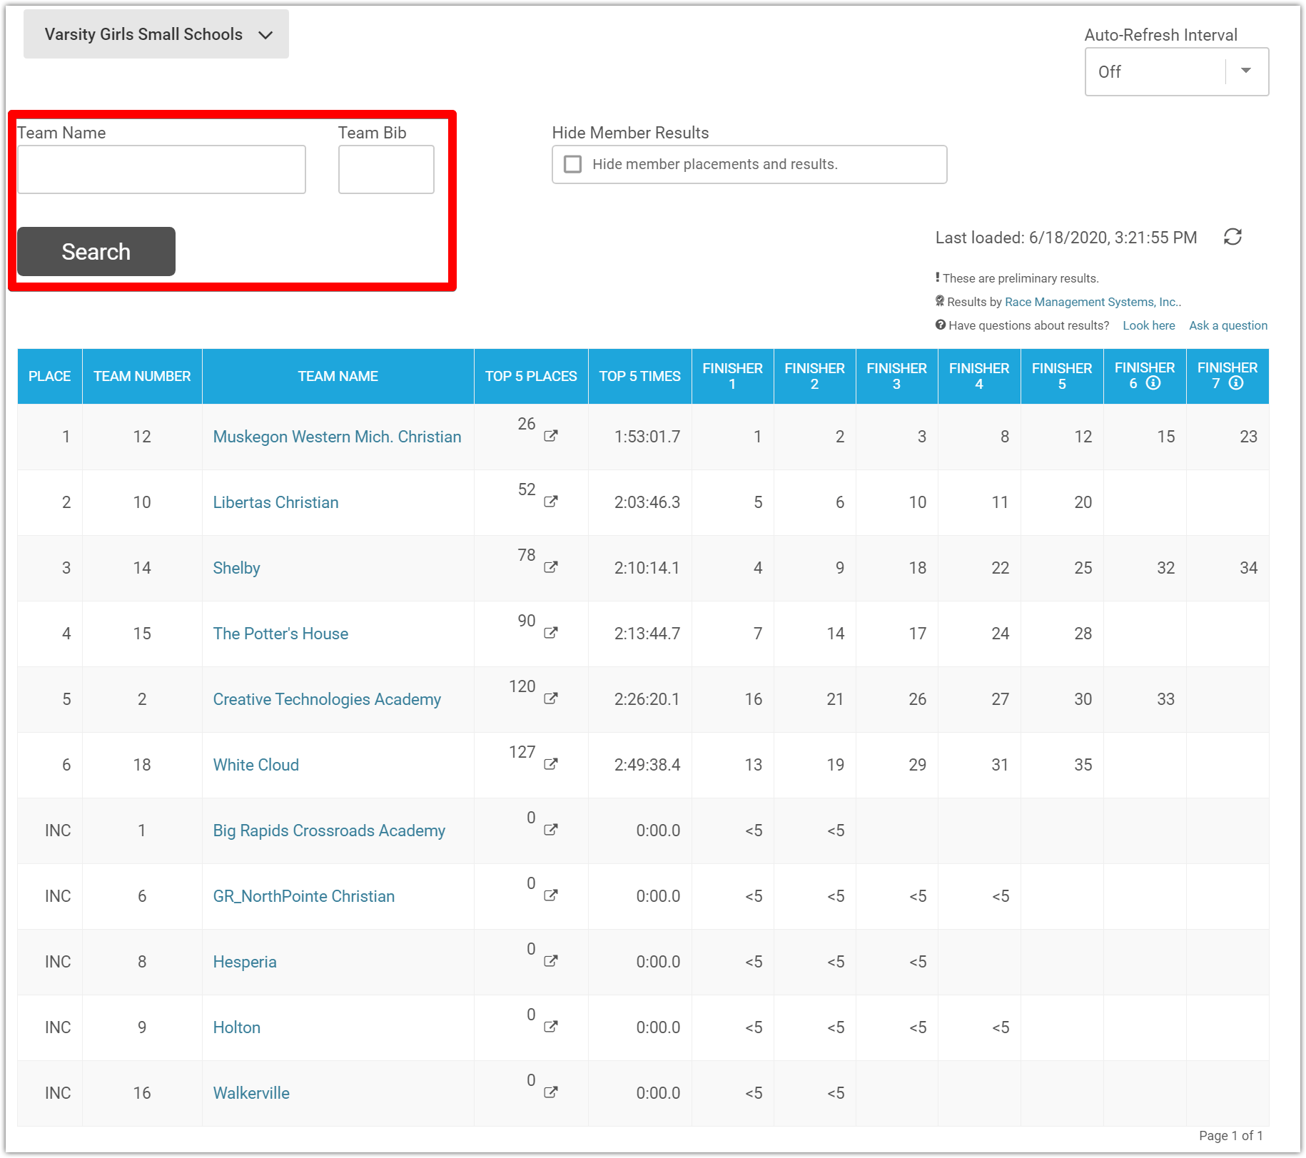The height and width of the screenshot is (1158, 1306).
Task: Expand the Auto-Refresh Interval dropdown
Action: [1177, 71]
